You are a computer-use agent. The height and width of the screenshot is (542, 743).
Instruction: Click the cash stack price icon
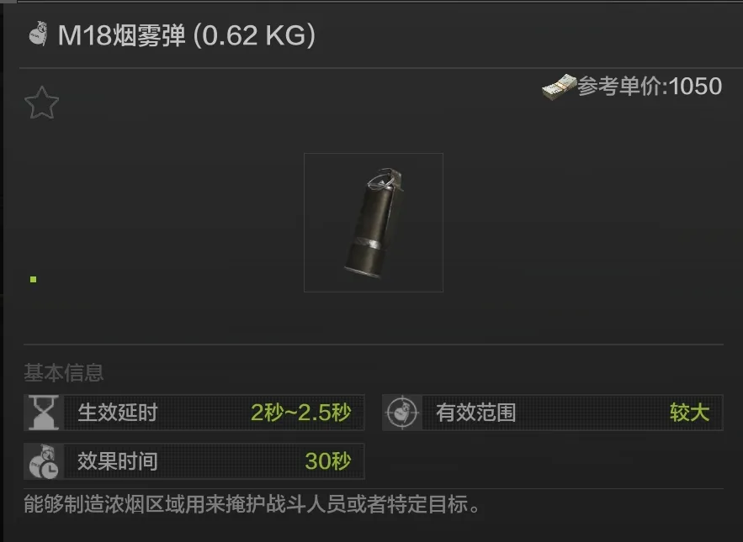(560, 87)
